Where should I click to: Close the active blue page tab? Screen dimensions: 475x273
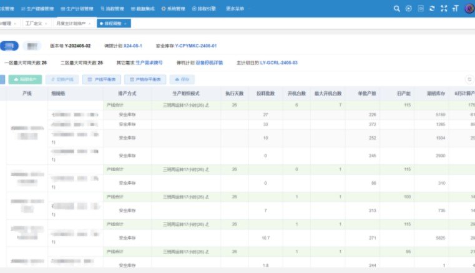click(x=125, y=23)
